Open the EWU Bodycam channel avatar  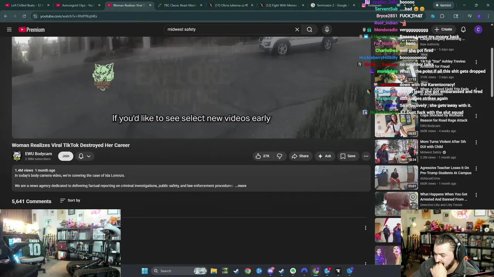[x=17, y=156]
